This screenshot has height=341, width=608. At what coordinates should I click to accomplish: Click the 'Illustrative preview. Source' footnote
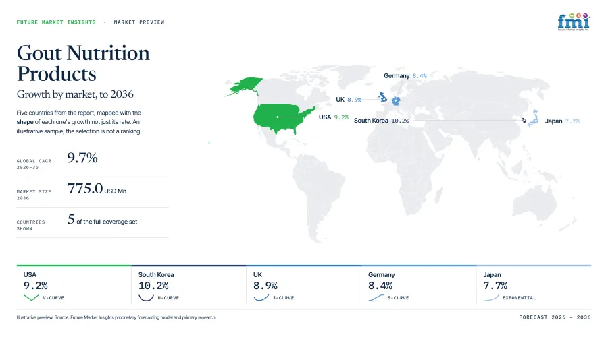(116, 317)
